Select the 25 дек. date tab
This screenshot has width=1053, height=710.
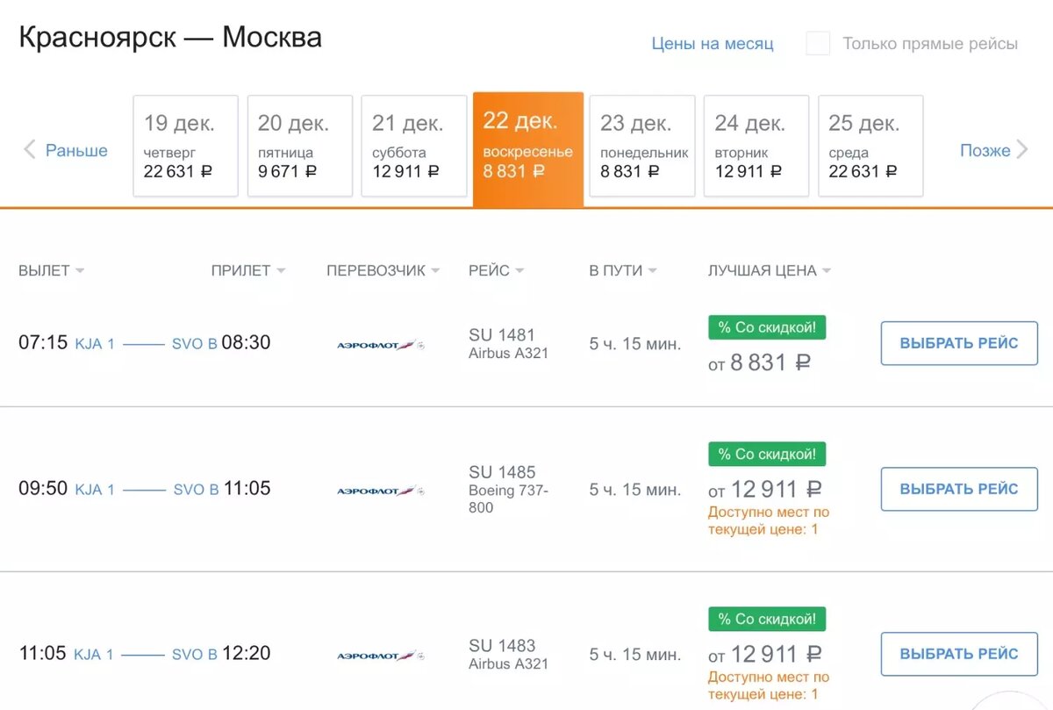pyautogui.click(x=870, y=146)
